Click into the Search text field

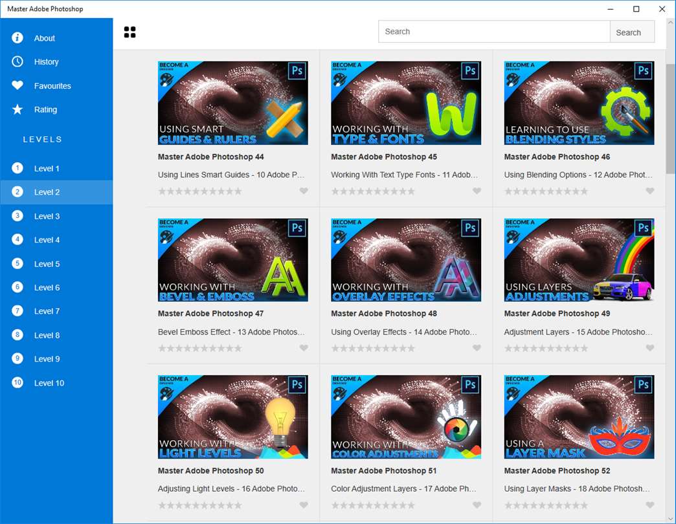pyautogui.click(x=494, y=32)
